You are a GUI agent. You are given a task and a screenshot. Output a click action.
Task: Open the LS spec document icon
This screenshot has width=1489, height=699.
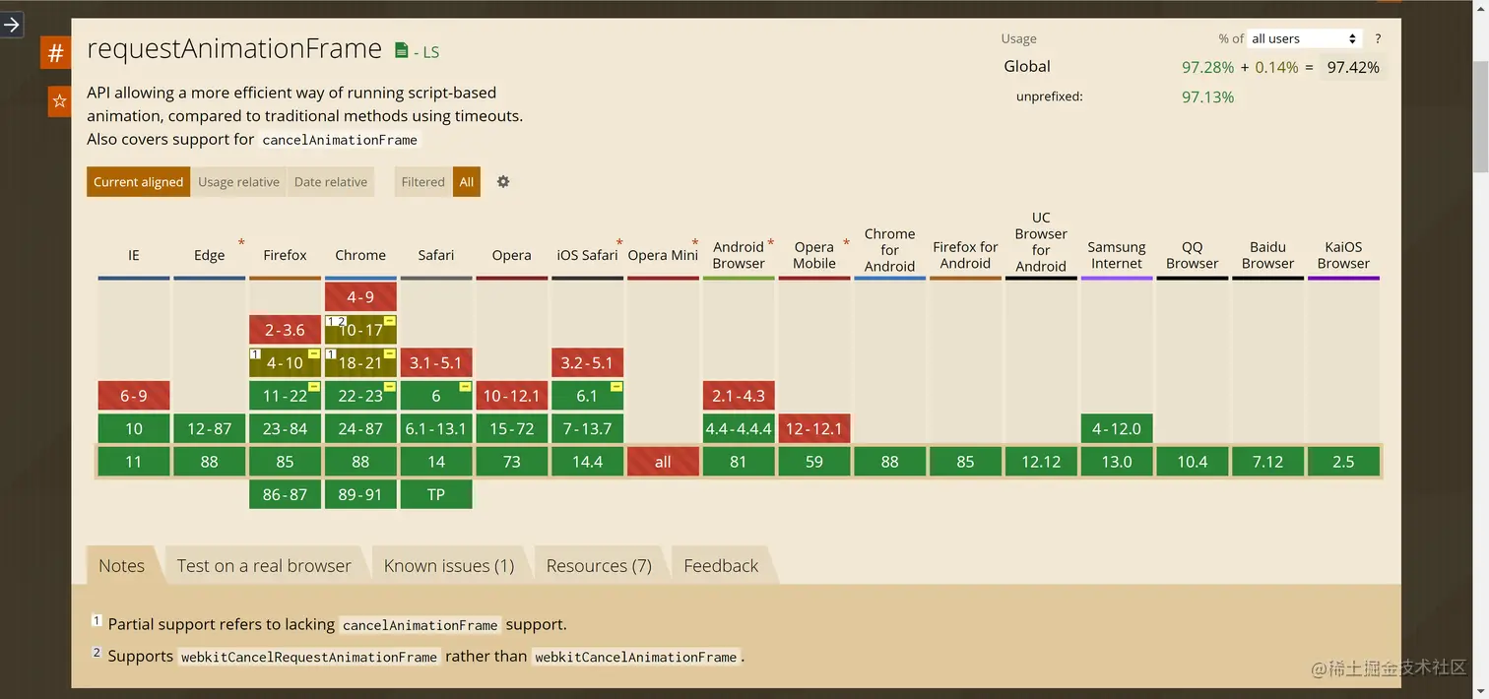click(x=401, y=50)
